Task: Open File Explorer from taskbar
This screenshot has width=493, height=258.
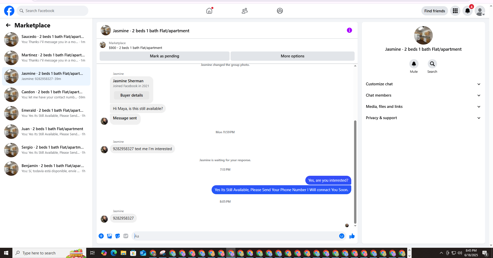Action: click(x=124, y=253)
